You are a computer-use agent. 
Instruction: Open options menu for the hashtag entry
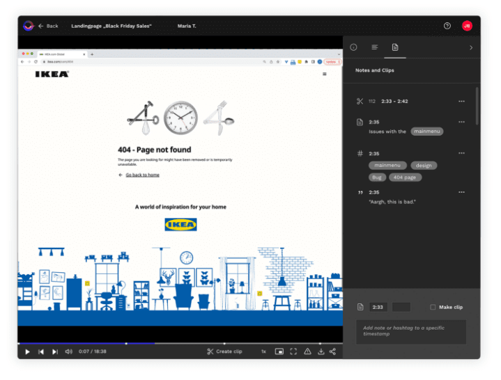(x=461, y=153)
